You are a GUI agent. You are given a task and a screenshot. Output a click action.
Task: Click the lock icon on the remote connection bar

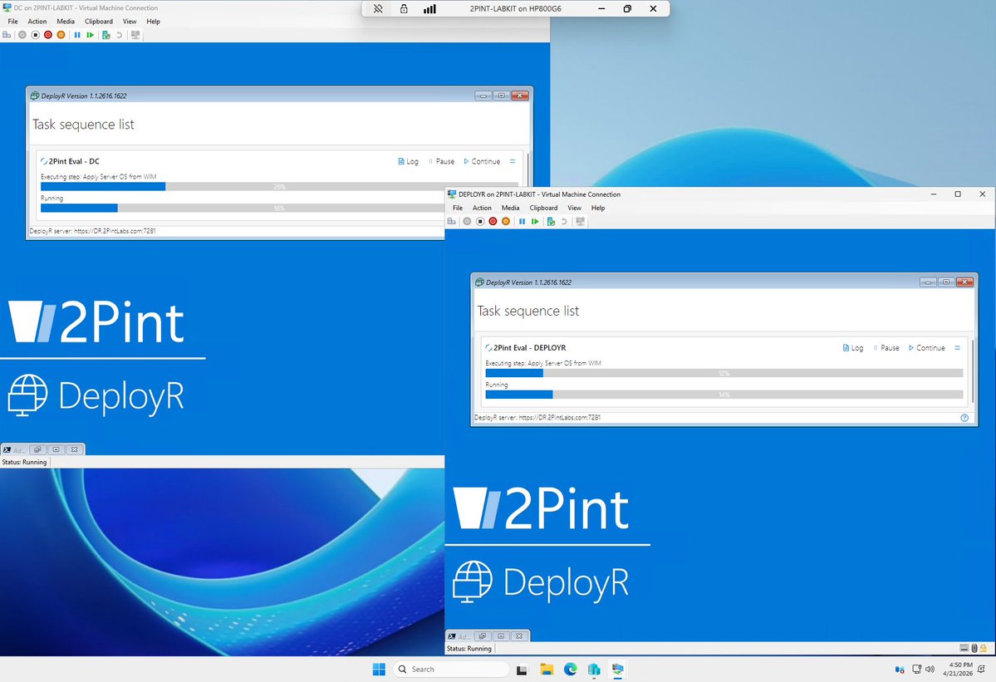[404, 9]
